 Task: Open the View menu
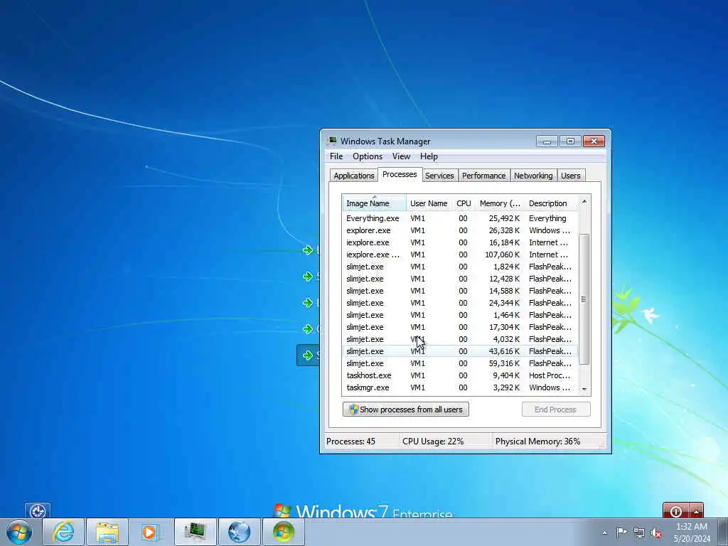pyautogui.click(x=401, y=156)
